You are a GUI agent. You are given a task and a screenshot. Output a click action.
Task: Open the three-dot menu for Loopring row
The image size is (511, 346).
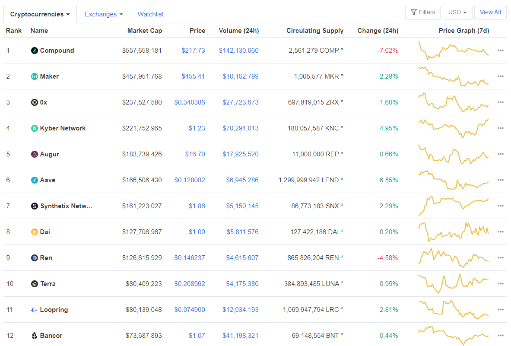pos(501,310)
